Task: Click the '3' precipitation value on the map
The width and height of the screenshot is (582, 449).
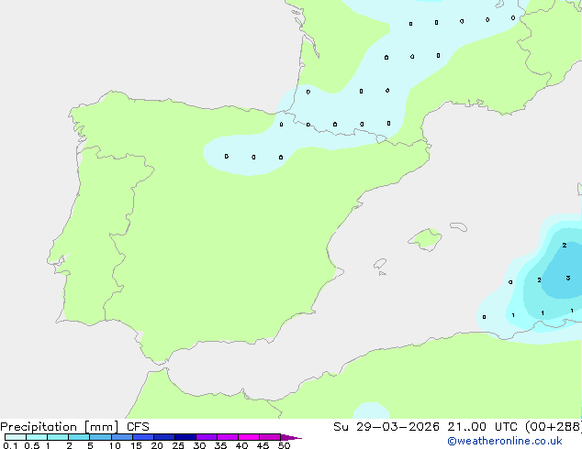Action: click(x=568, y=278)
